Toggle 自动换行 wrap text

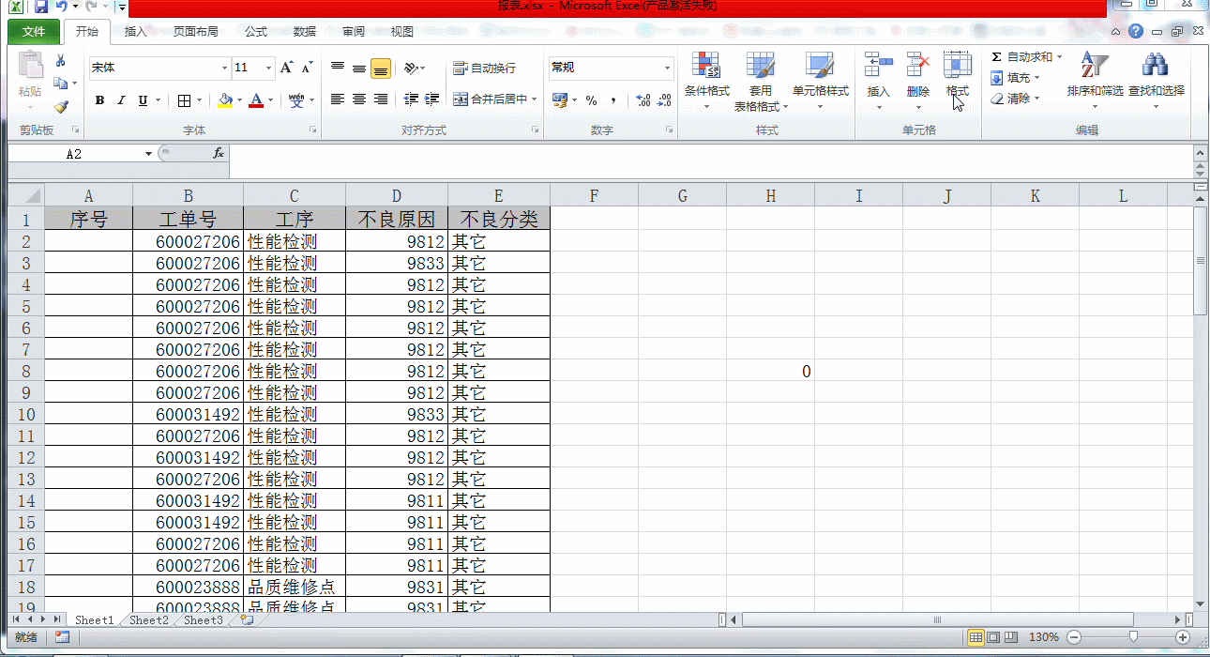point(484,69)
